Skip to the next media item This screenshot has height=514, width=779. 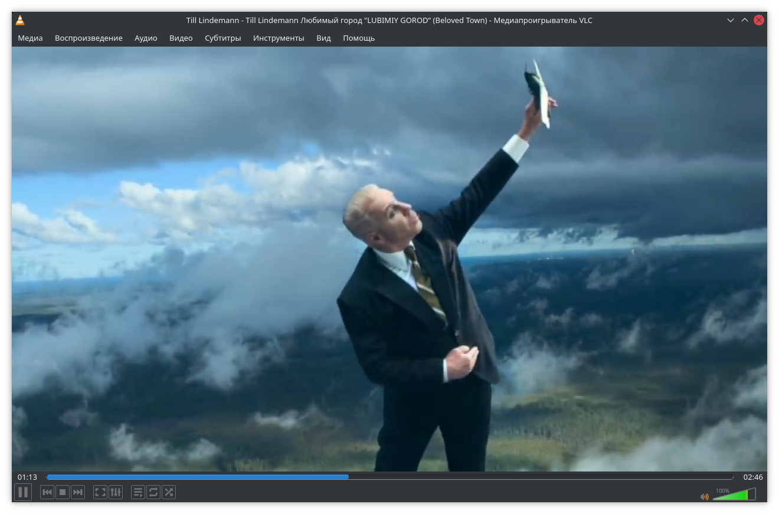click(78, 492)
